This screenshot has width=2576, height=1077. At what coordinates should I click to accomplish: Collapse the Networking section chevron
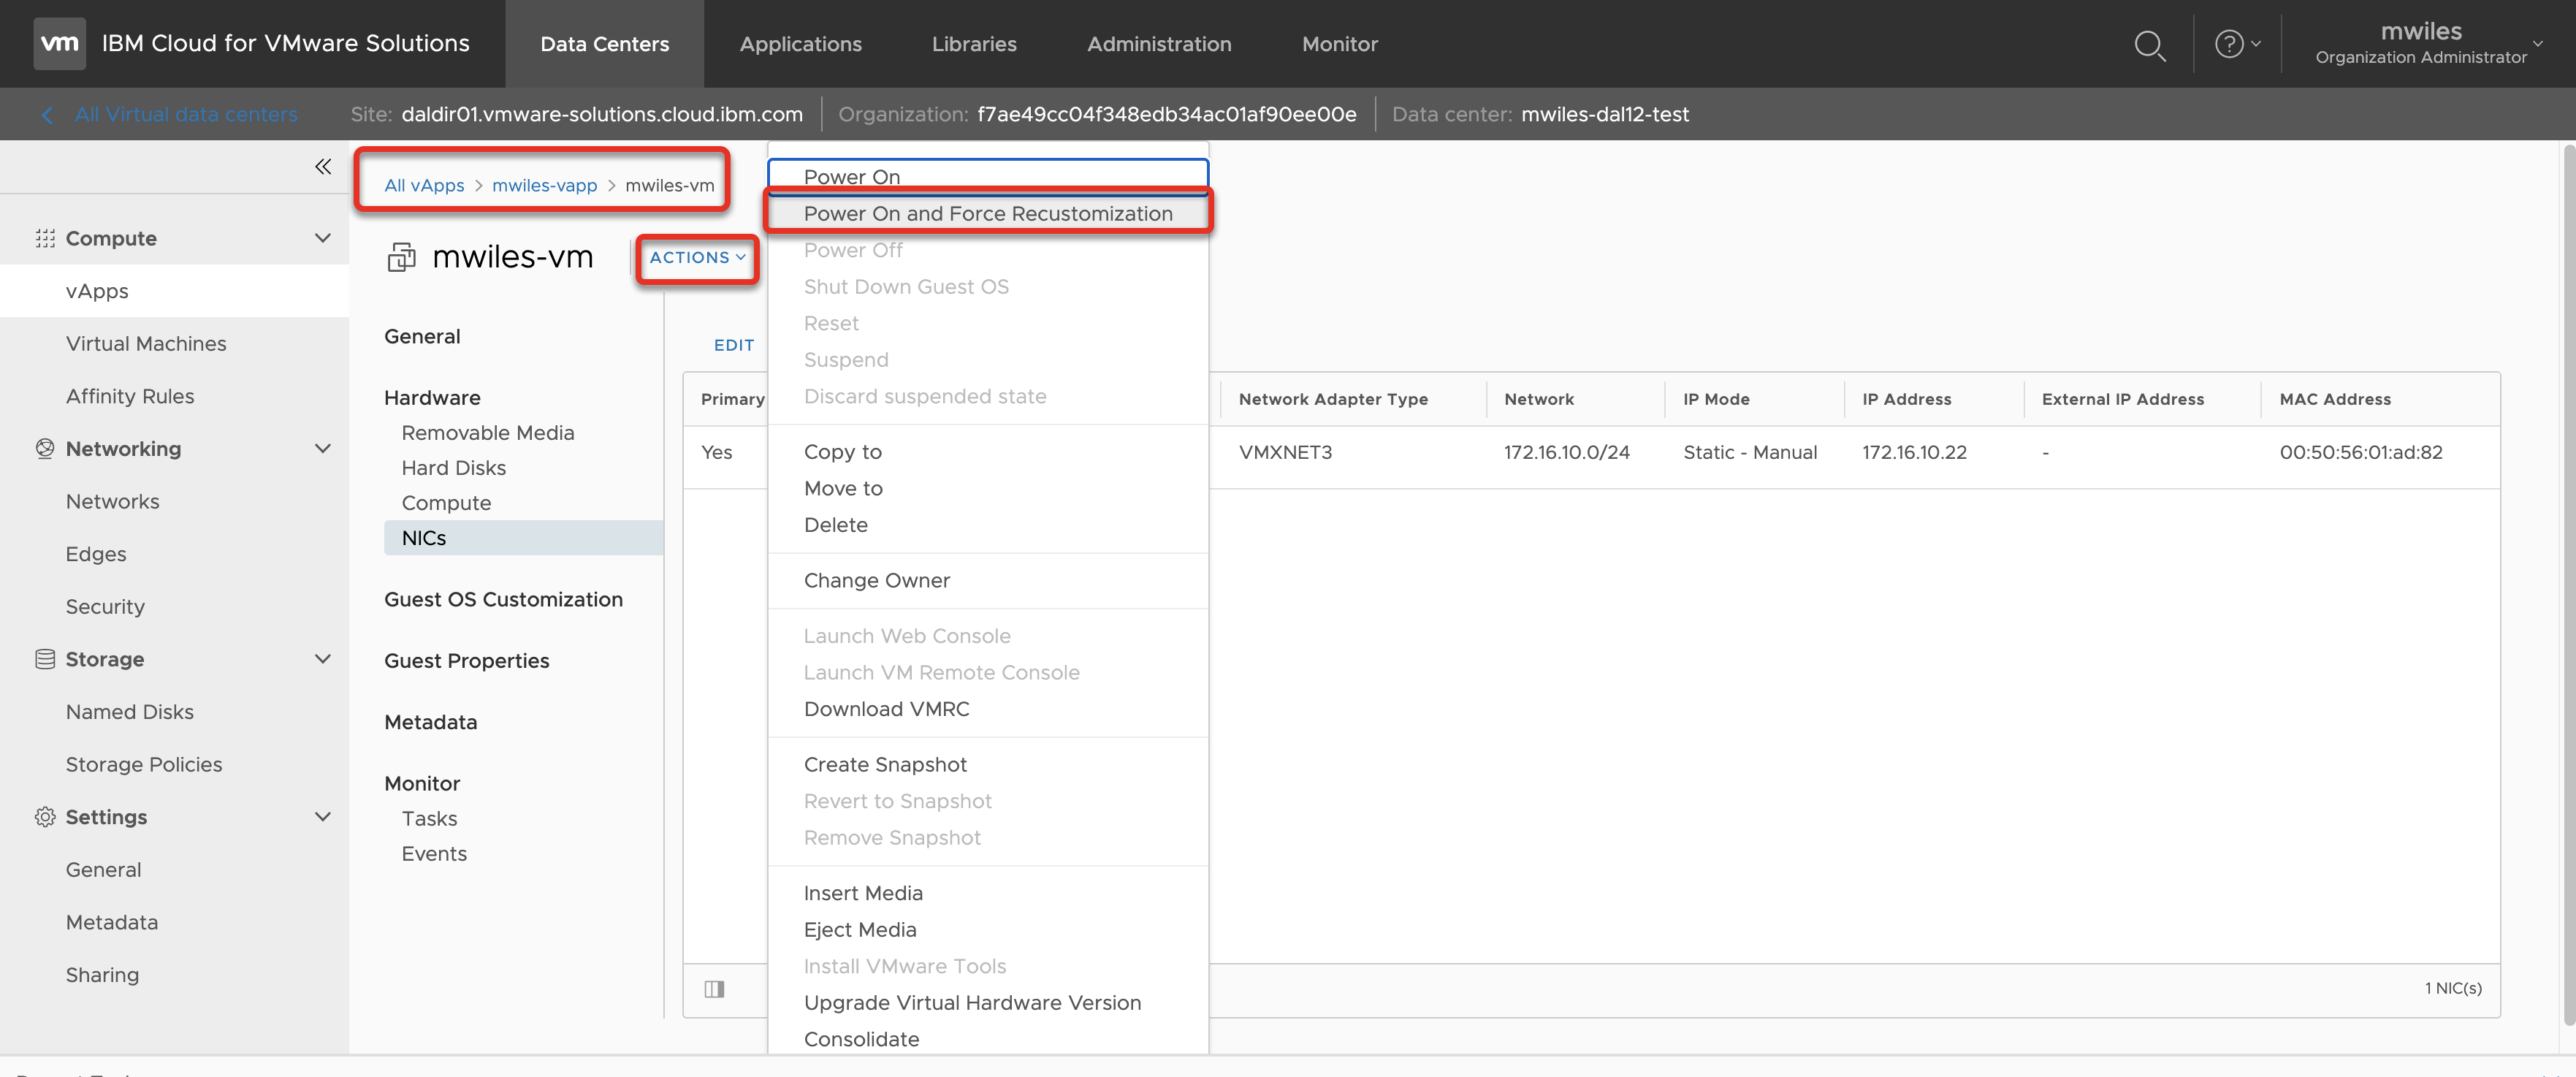pyautogui.click(x=322, y=448)
